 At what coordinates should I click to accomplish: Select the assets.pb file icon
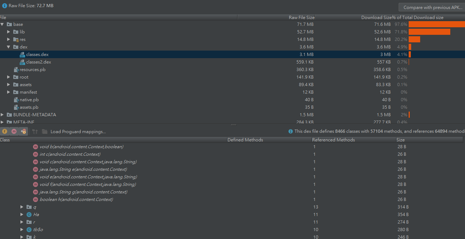tap(16, 107)
